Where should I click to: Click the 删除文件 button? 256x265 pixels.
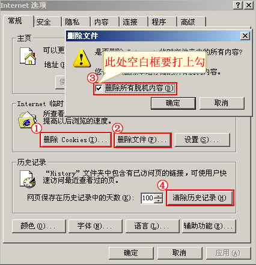point(142,140)
